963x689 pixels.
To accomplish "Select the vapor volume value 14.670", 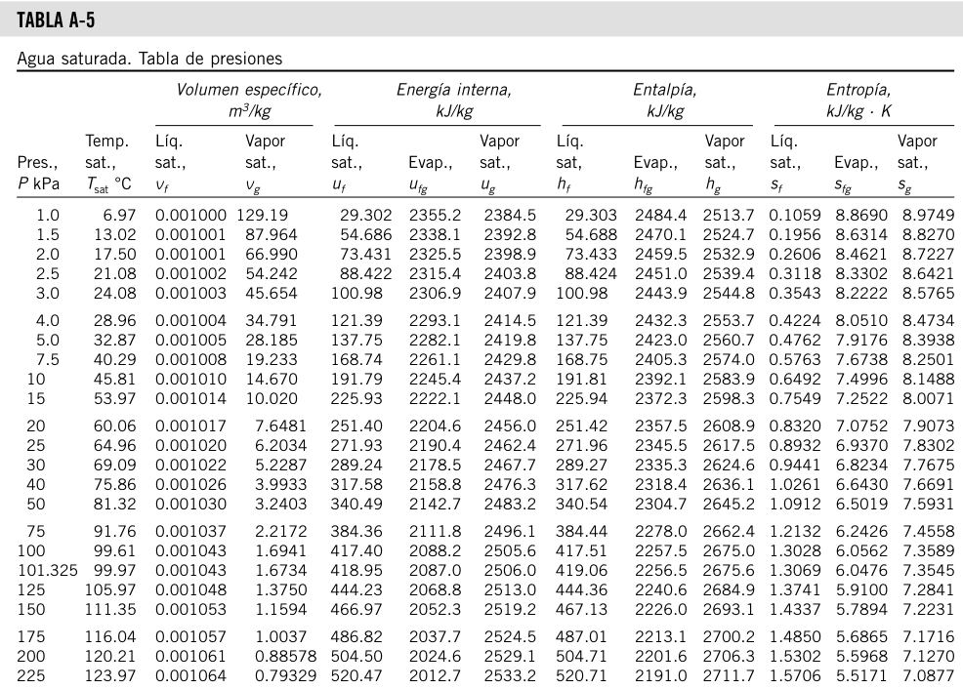I will click(x=272, y=379).
